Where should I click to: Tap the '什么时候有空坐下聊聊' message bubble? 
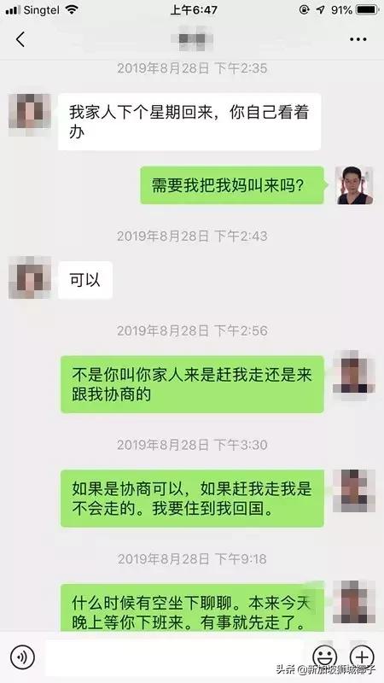[x=192, y=608]
